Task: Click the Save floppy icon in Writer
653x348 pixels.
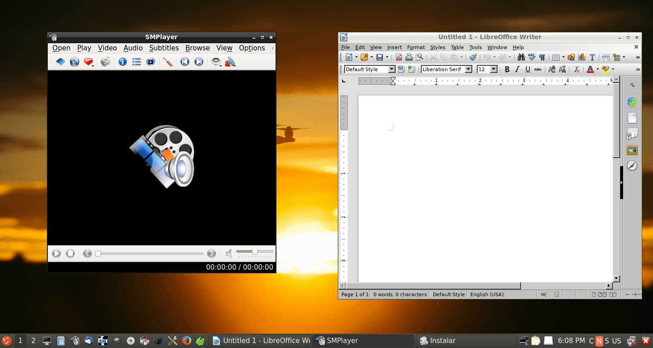Action: tap(380, 57)
